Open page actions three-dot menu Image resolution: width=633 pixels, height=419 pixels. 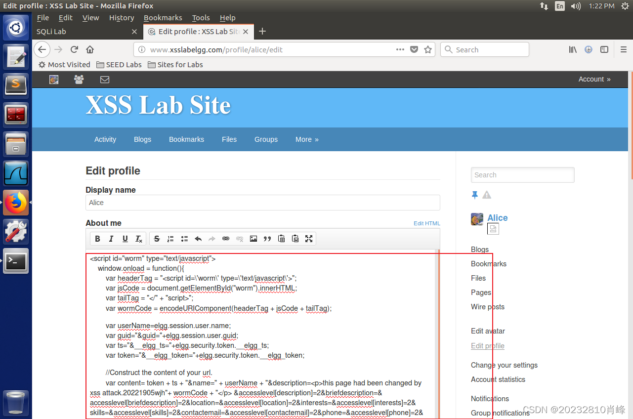(400, 49)
